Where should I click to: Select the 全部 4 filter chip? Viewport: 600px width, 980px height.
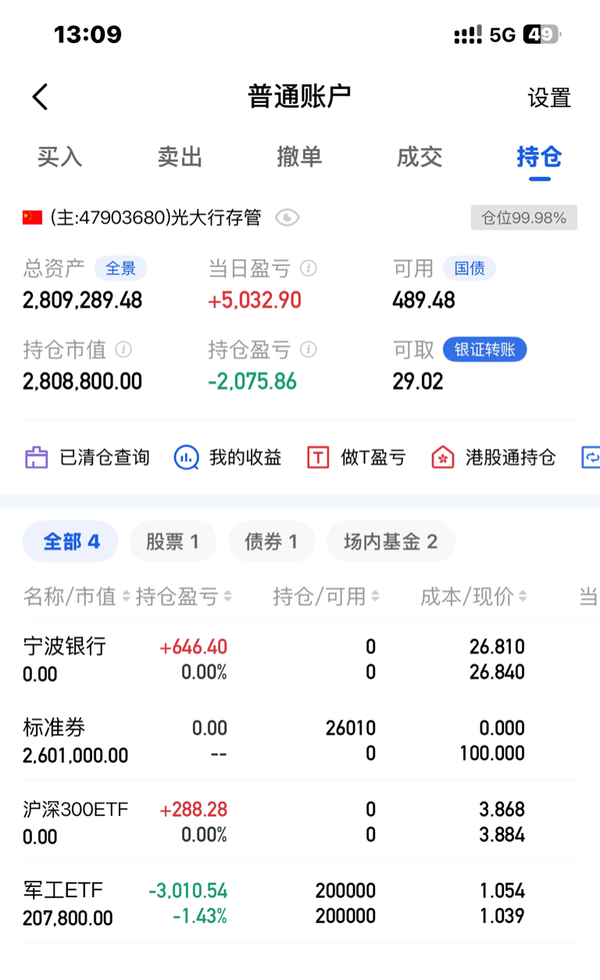tap(70, 542)
